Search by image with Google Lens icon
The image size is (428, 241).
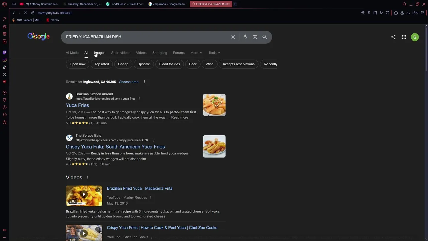tap(255, 37)
